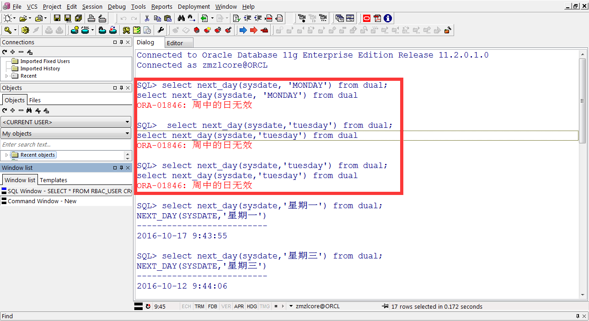
Task: Open the VCS menu
Action: click(x=32, y=6)
